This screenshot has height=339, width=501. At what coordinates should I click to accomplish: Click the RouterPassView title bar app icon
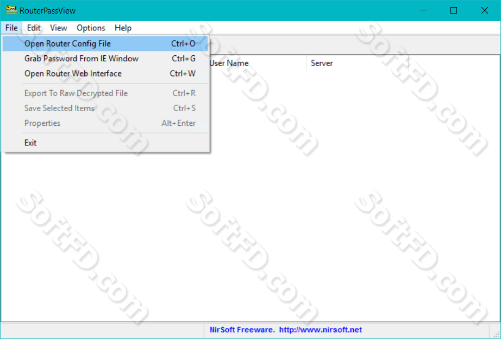tap(11, 10)
